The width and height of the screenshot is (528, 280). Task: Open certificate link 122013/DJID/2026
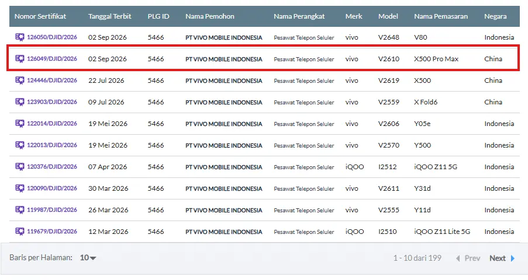click(52, 145)
